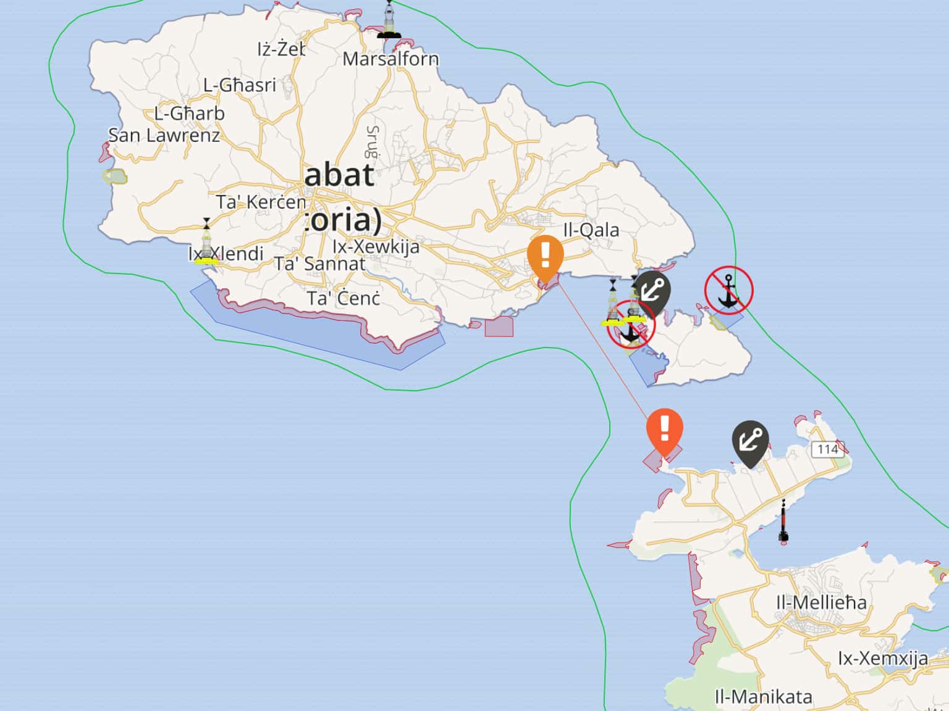Click the no-anchoring sign east of Comino
The width and height of the screenshot is (949, 711).
729,290
